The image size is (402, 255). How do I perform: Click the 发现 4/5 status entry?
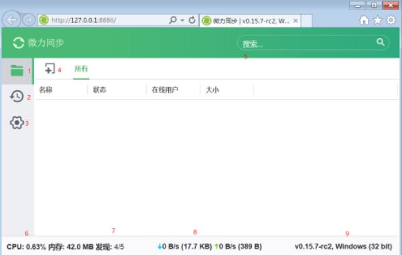tap(110, 247)
